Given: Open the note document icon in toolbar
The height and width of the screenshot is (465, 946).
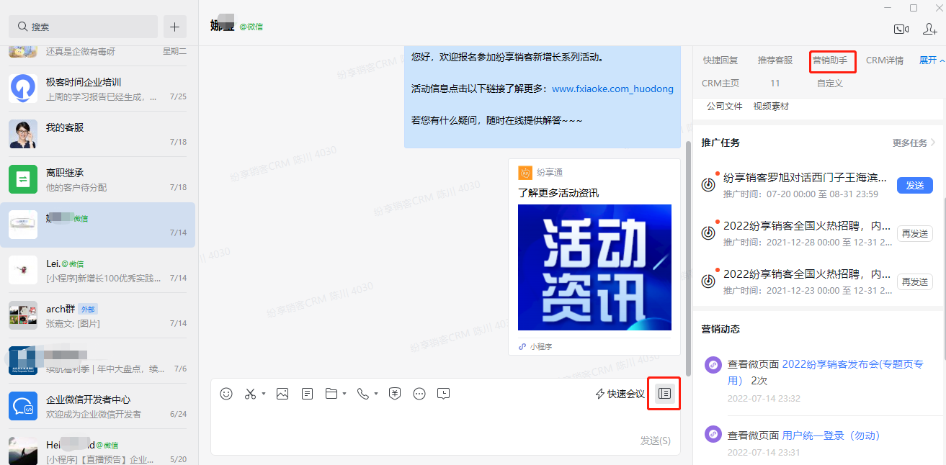Looking at the screenshot, I should [x=308, y=394].
